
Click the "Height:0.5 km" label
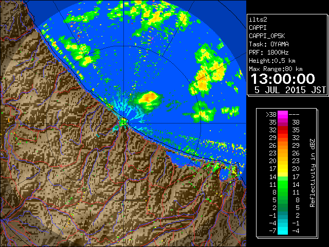pyautogui.click(x=272, y=61)
